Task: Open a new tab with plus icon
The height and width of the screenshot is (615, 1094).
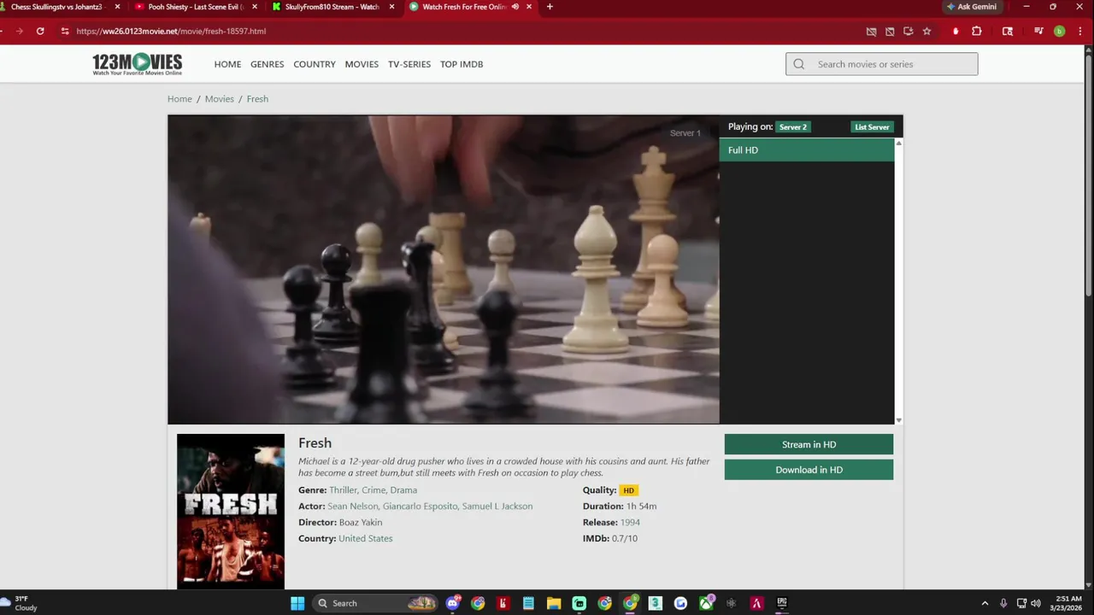Action: [550, 7]
